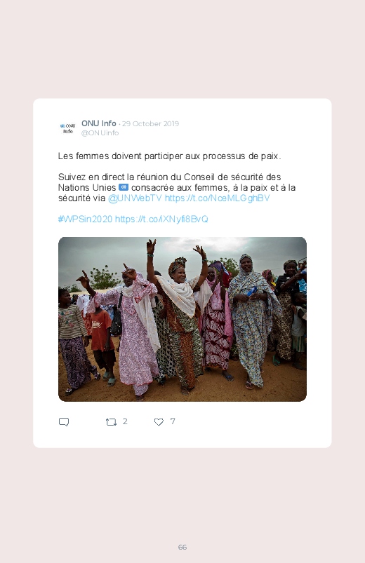Select the first tweet sentence about femmes
Image resolution: width=365 pixels, height=563 pixels.
(x=169, y=156)
